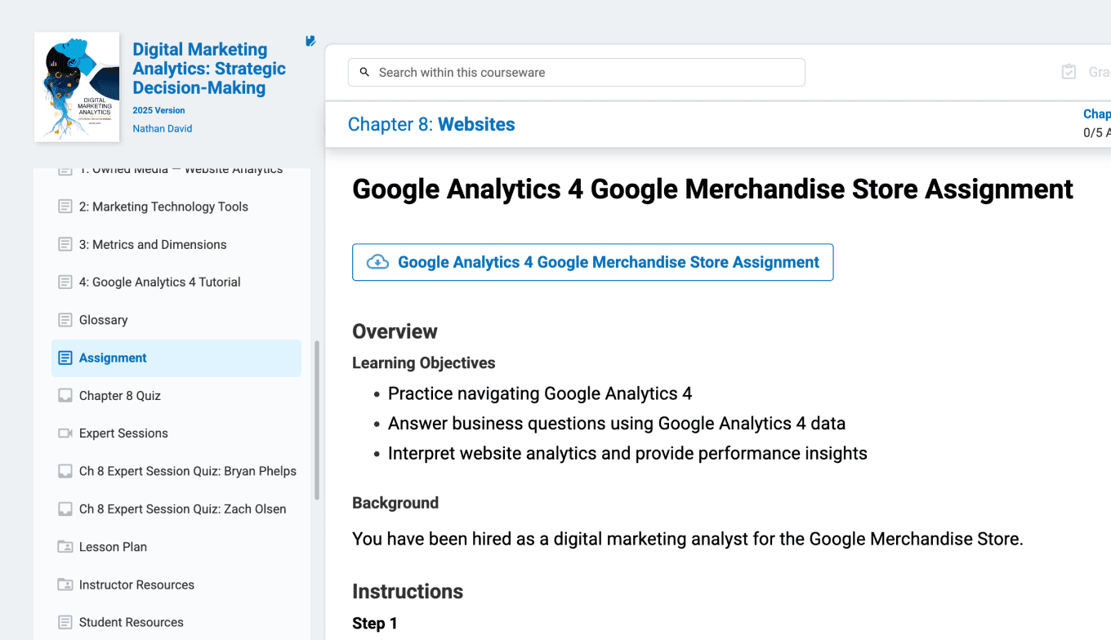The width and height of the screenshot is (1111, 640).
Task: Click the page icon beside Glossary
Action: click(65, 320)
